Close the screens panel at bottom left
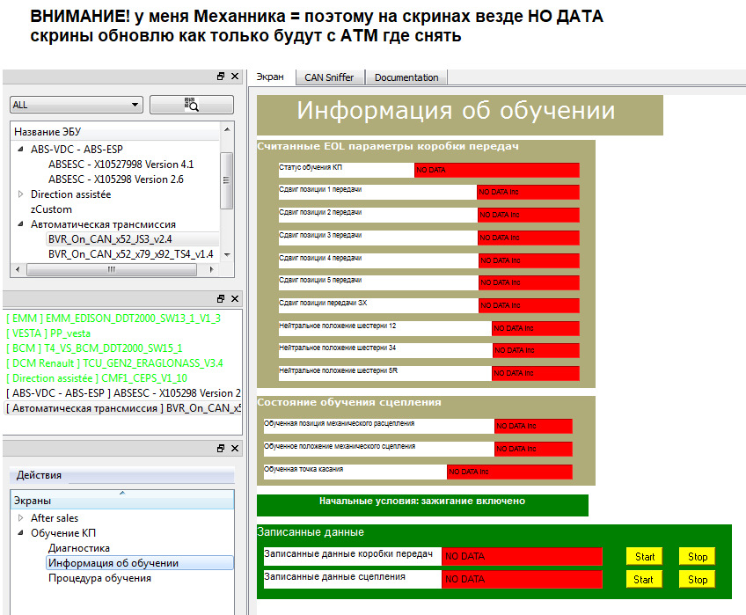 (x=235, y=449)
